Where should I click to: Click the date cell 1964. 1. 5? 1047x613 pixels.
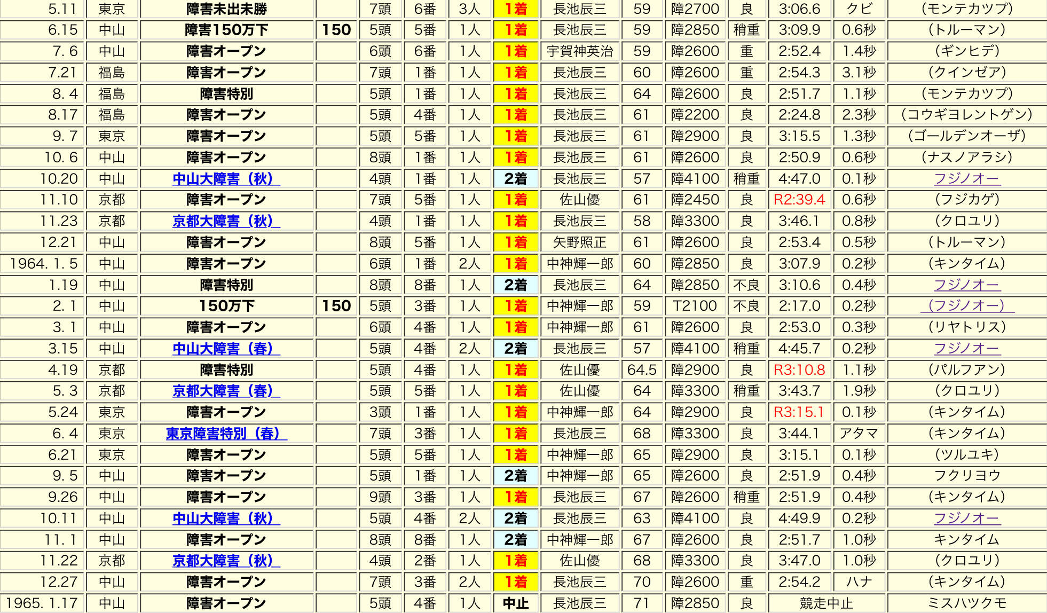[44, 263]
